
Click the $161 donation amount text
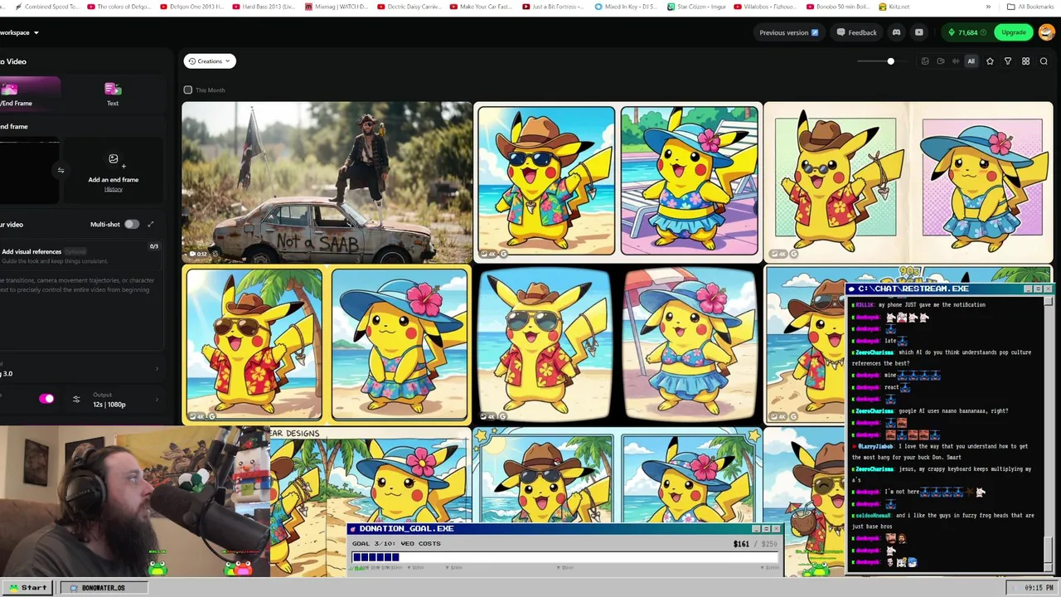[x=741, y=544]
